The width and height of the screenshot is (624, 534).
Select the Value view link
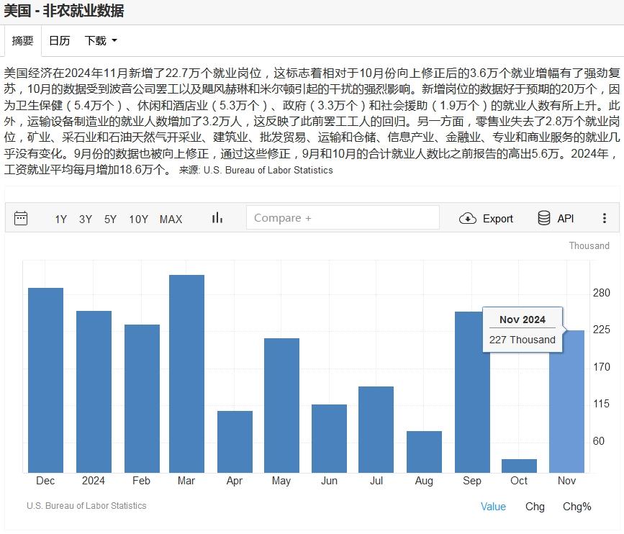tap(493, 506)
